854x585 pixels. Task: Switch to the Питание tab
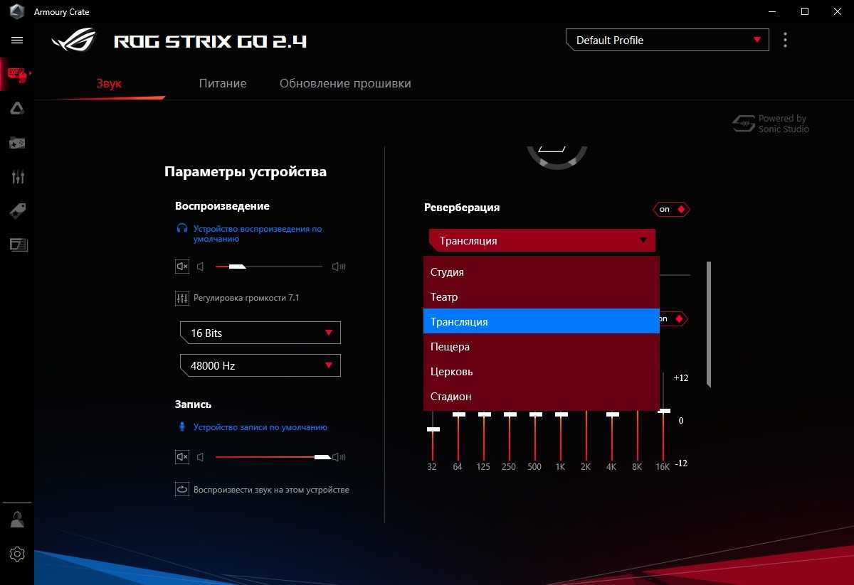tap(222, 83)
